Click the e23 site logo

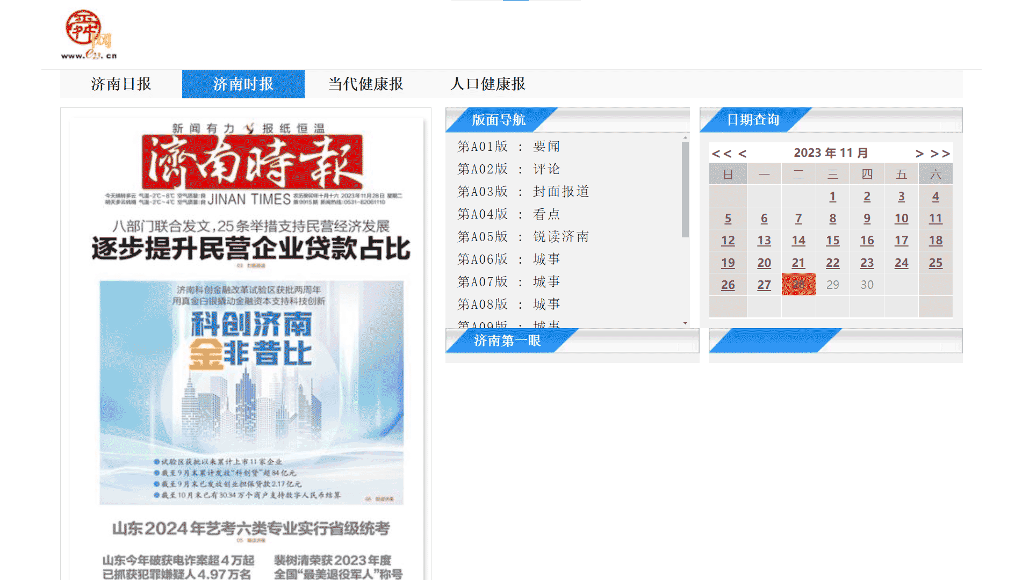click(89, 34)
